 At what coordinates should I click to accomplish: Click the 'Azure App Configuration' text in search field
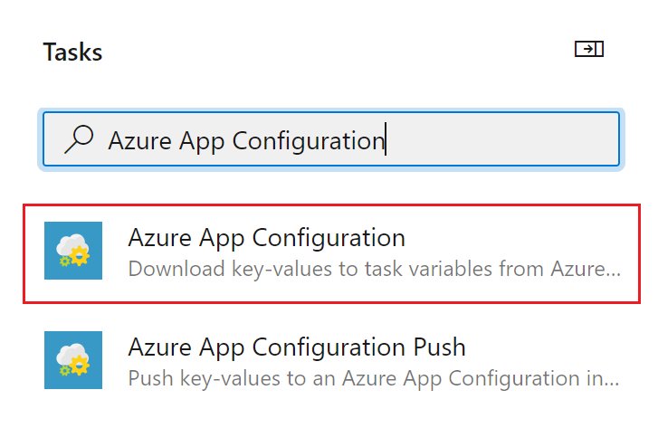click(x=246, y=140)
